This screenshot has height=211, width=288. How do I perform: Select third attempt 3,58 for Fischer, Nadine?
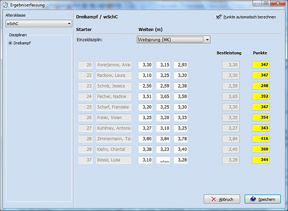[181, 96]
